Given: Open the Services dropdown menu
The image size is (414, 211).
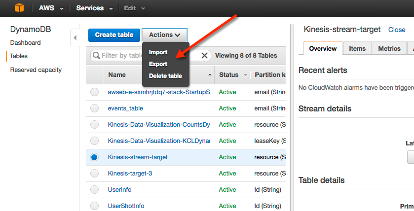Looking at the screenshot, I should pos(95,8).
